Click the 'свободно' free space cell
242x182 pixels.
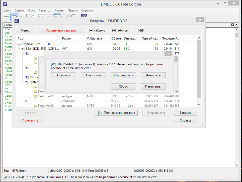coord(69,101)
